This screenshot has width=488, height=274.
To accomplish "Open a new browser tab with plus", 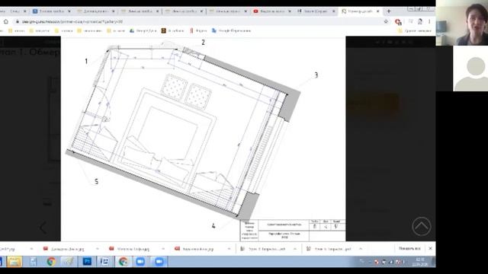I will coord(388,11).
